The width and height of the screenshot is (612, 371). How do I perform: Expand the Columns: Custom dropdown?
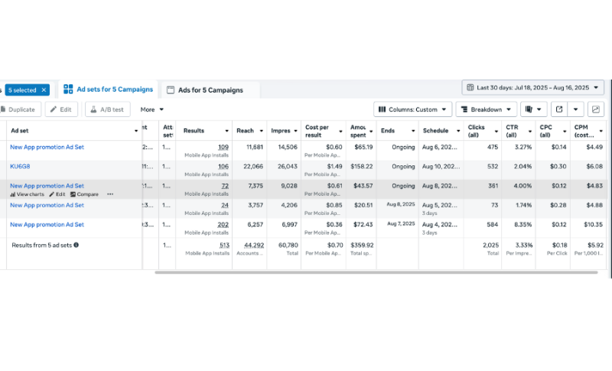pos(412,109)
